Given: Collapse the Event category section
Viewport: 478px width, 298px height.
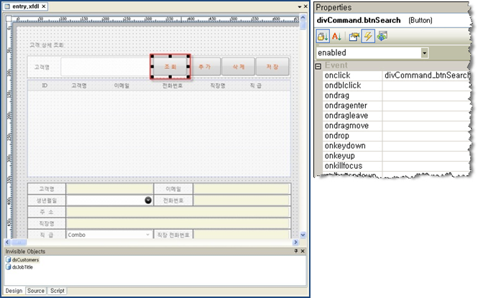Looking at the screenshot, I should point(318,66).
